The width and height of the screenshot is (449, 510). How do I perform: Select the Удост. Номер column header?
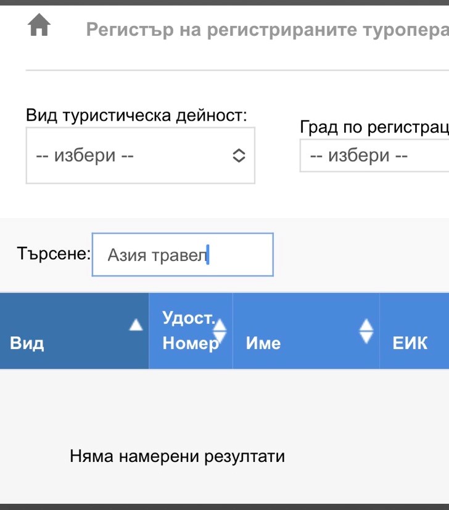coord(188,331)
